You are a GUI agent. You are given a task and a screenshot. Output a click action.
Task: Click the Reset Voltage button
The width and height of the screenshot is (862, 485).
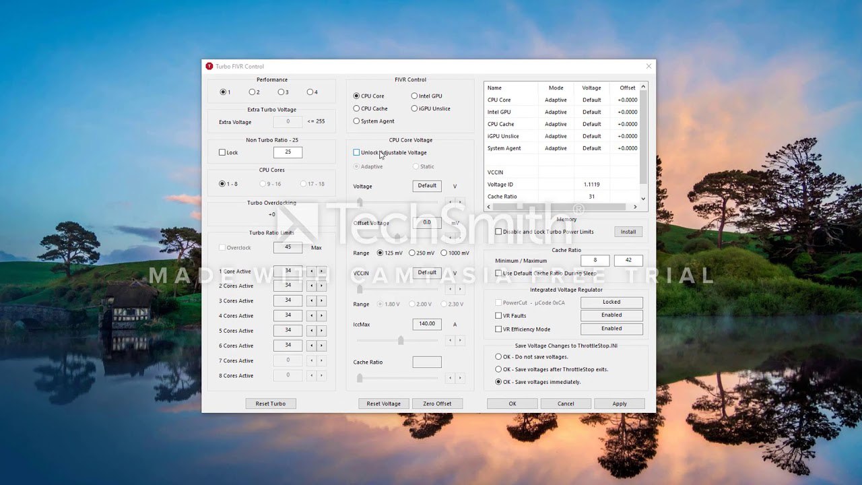pyautogui.click(x=383, y=403)
